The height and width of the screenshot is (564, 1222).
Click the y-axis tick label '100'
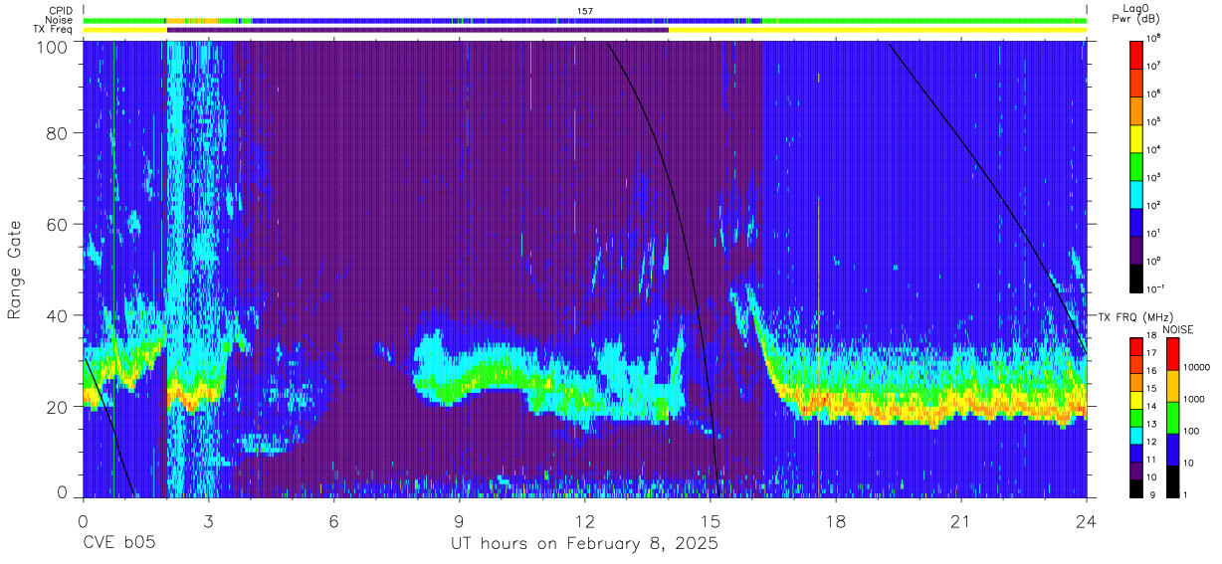pos(52,46)
